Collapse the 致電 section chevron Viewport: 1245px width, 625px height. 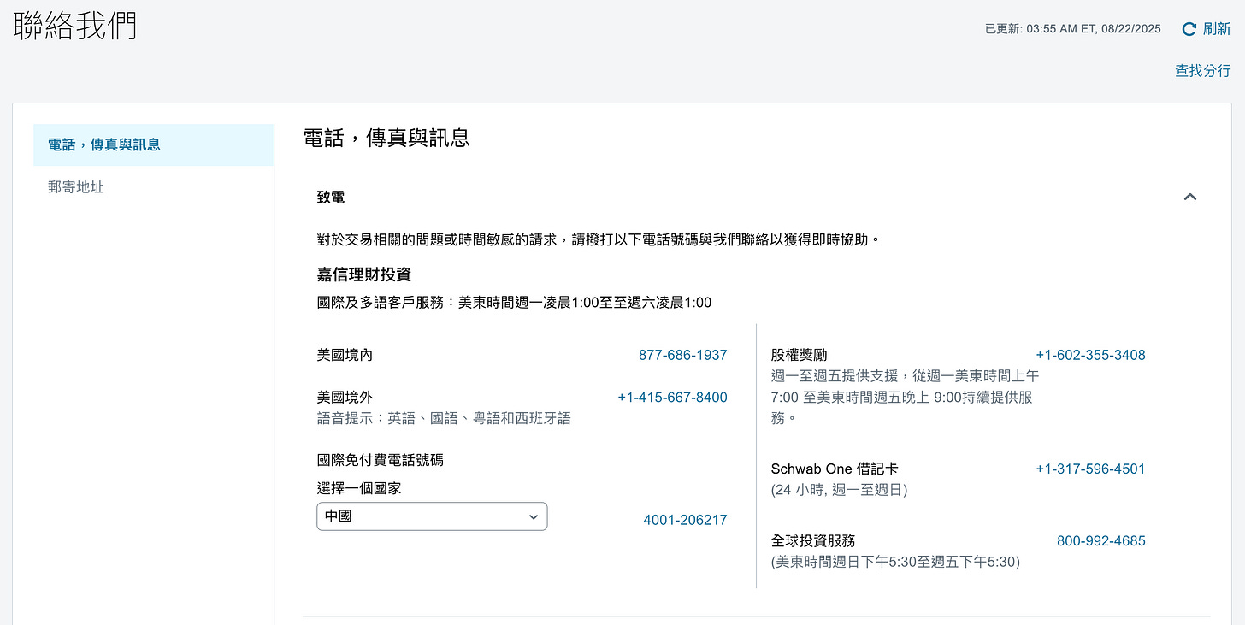[x=1189, y=196]
